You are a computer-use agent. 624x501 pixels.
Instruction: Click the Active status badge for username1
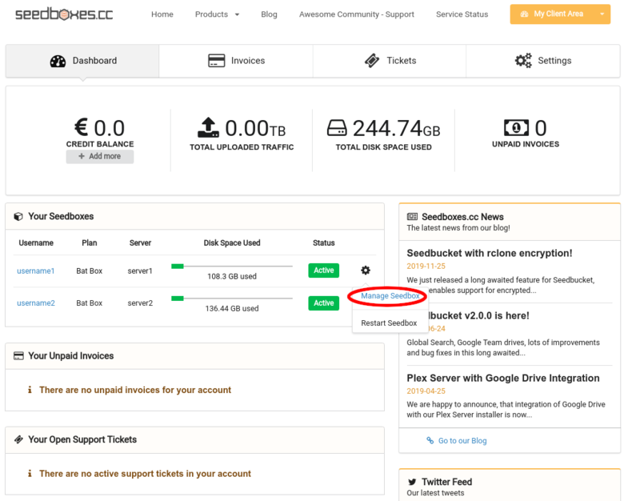[x=323, y=271]
